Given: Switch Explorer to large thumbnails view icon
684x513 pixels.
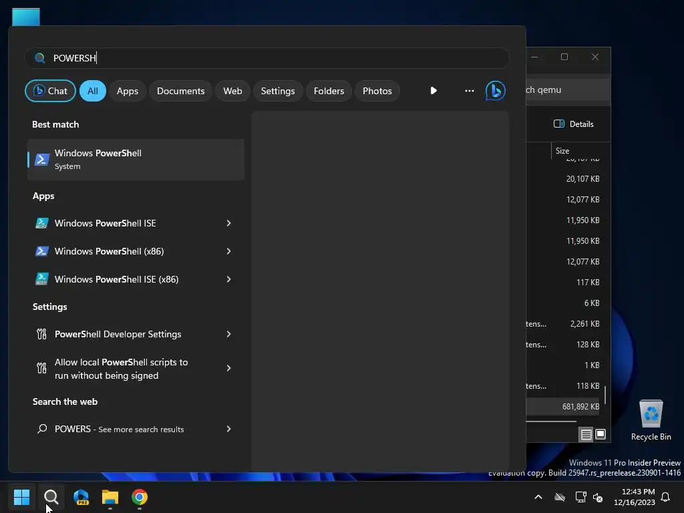Looking at the screenshot, I should tap(601, 434).
